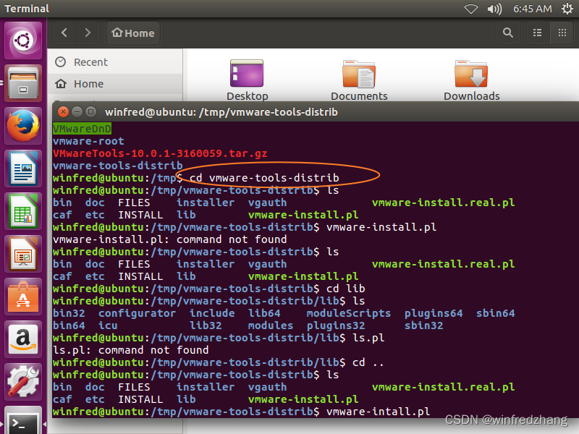Select Home in Files sidebar
The width and height of the screenshot is (579, 434).
pyautogui.click(x=115, y=84)
